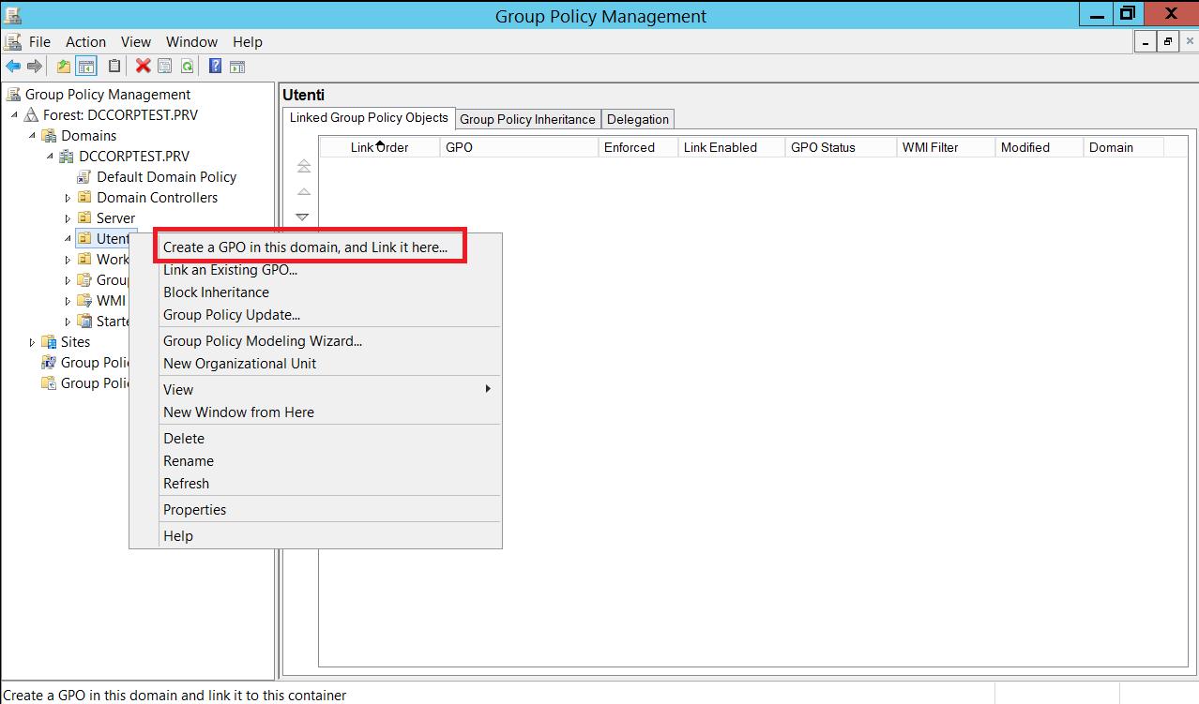Viewport: 1199px width, 704px height.
Task: Open the Help menu in menu bar
Action: coord(248,42)
